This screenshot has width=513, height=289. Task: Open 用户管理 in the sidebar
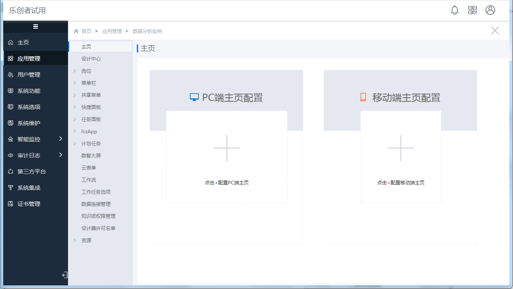pyautogui.click(x=29, y=75)
